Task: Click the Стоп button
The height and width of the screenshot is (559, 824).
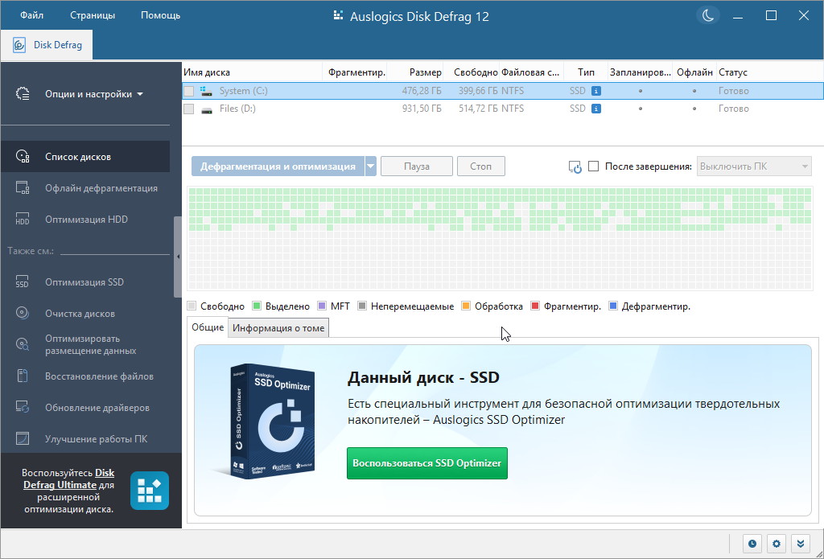Action: tap(481, 166)
